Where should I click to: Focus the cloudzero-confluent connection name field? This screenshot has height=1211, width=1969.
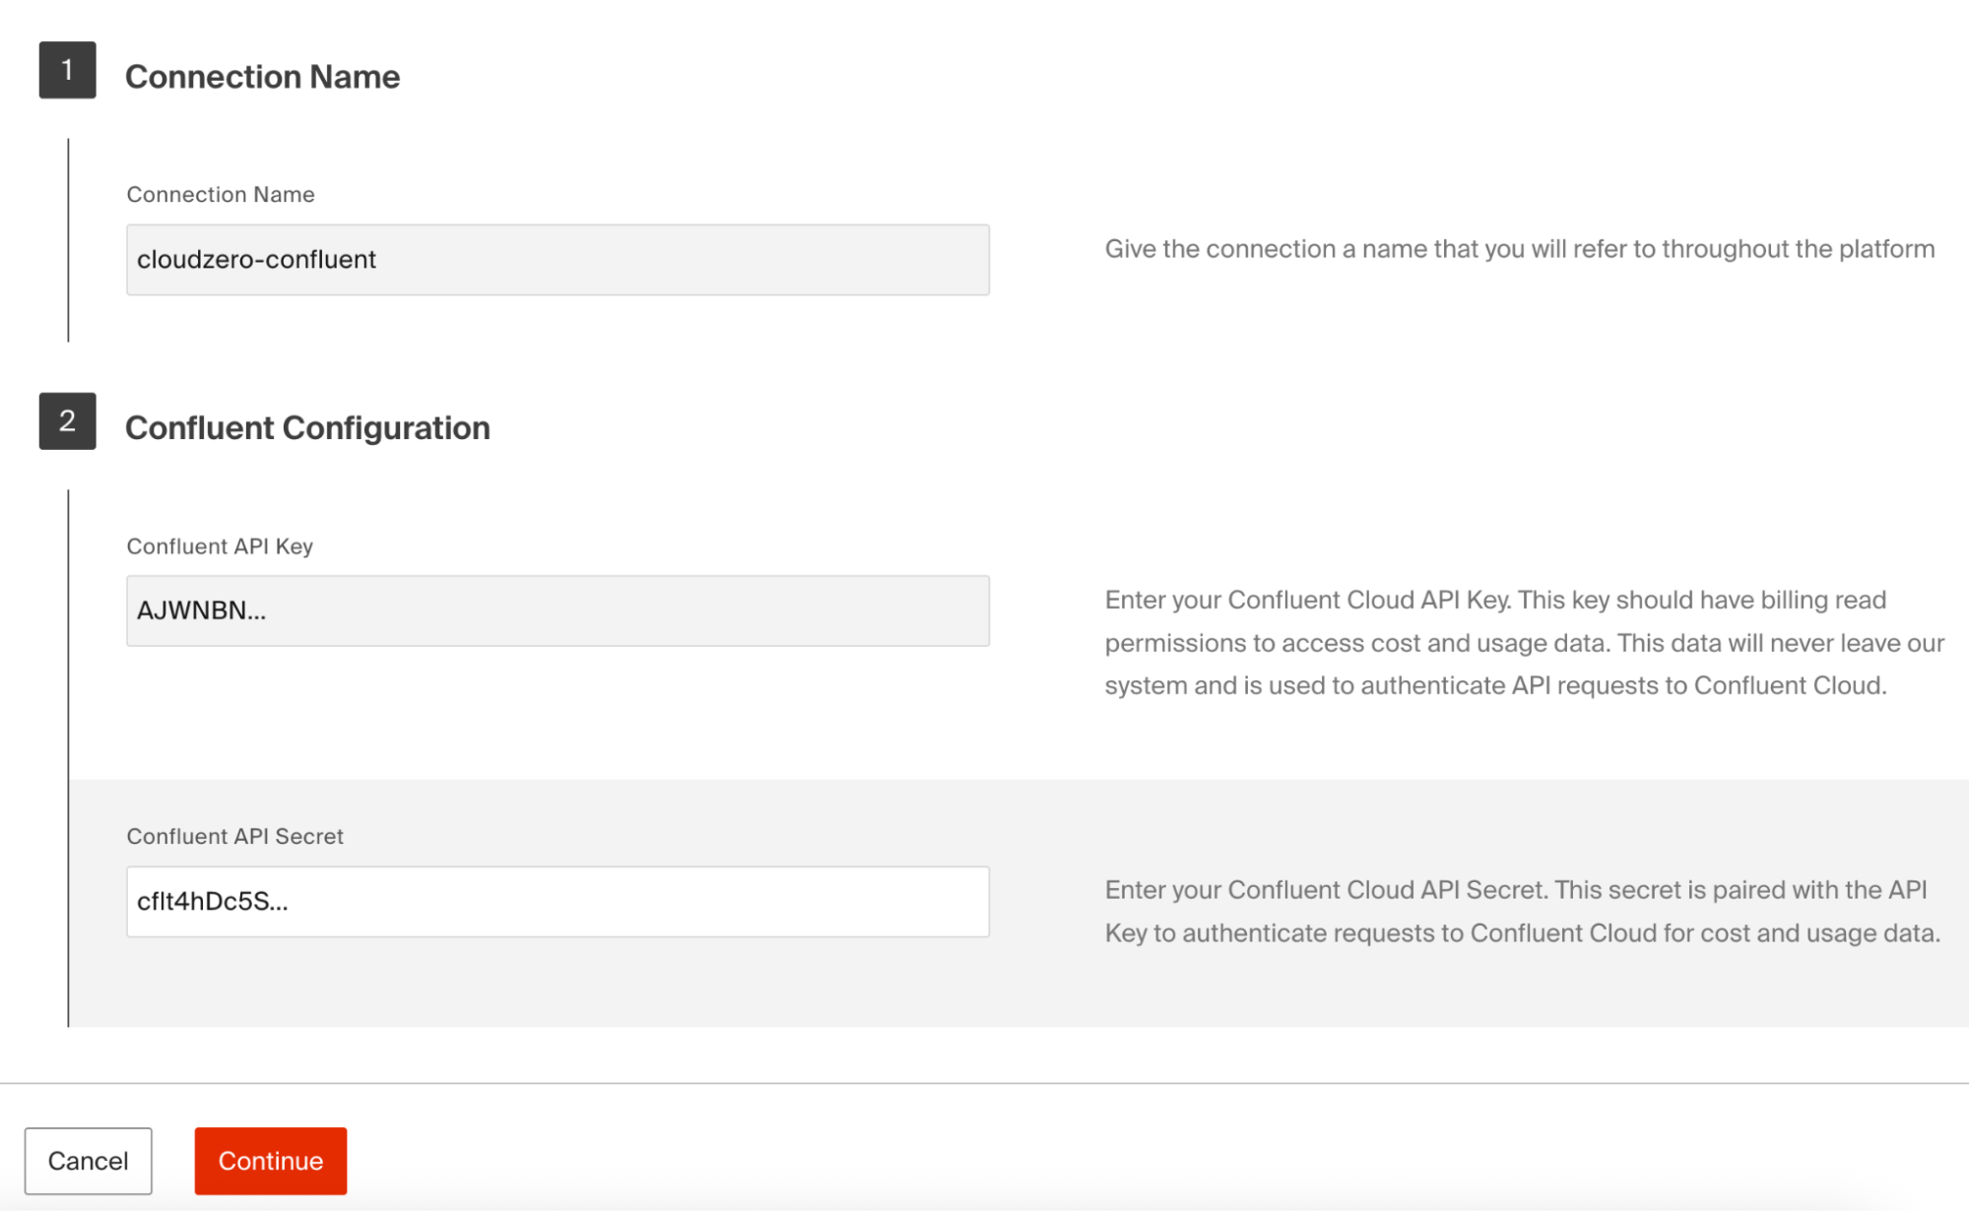pyautogui.click(x=558, y=260)
